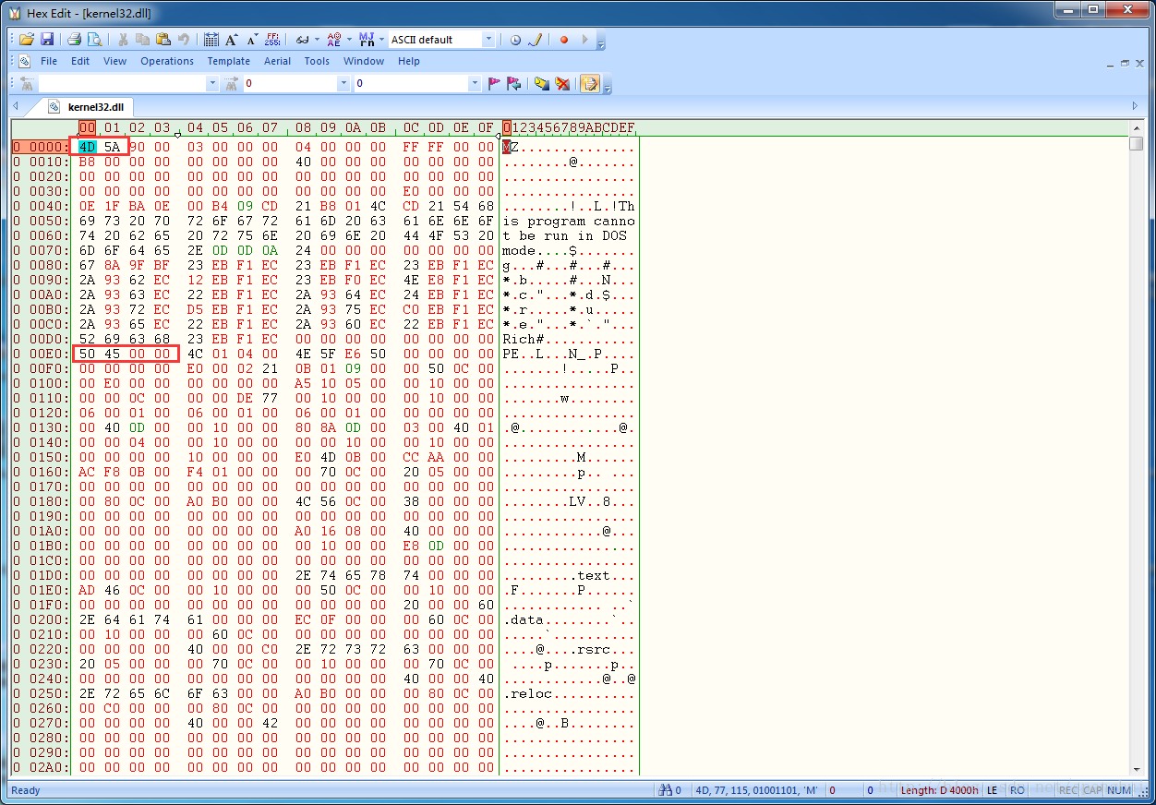Click the Save floppy disk icon

(47, 40)
